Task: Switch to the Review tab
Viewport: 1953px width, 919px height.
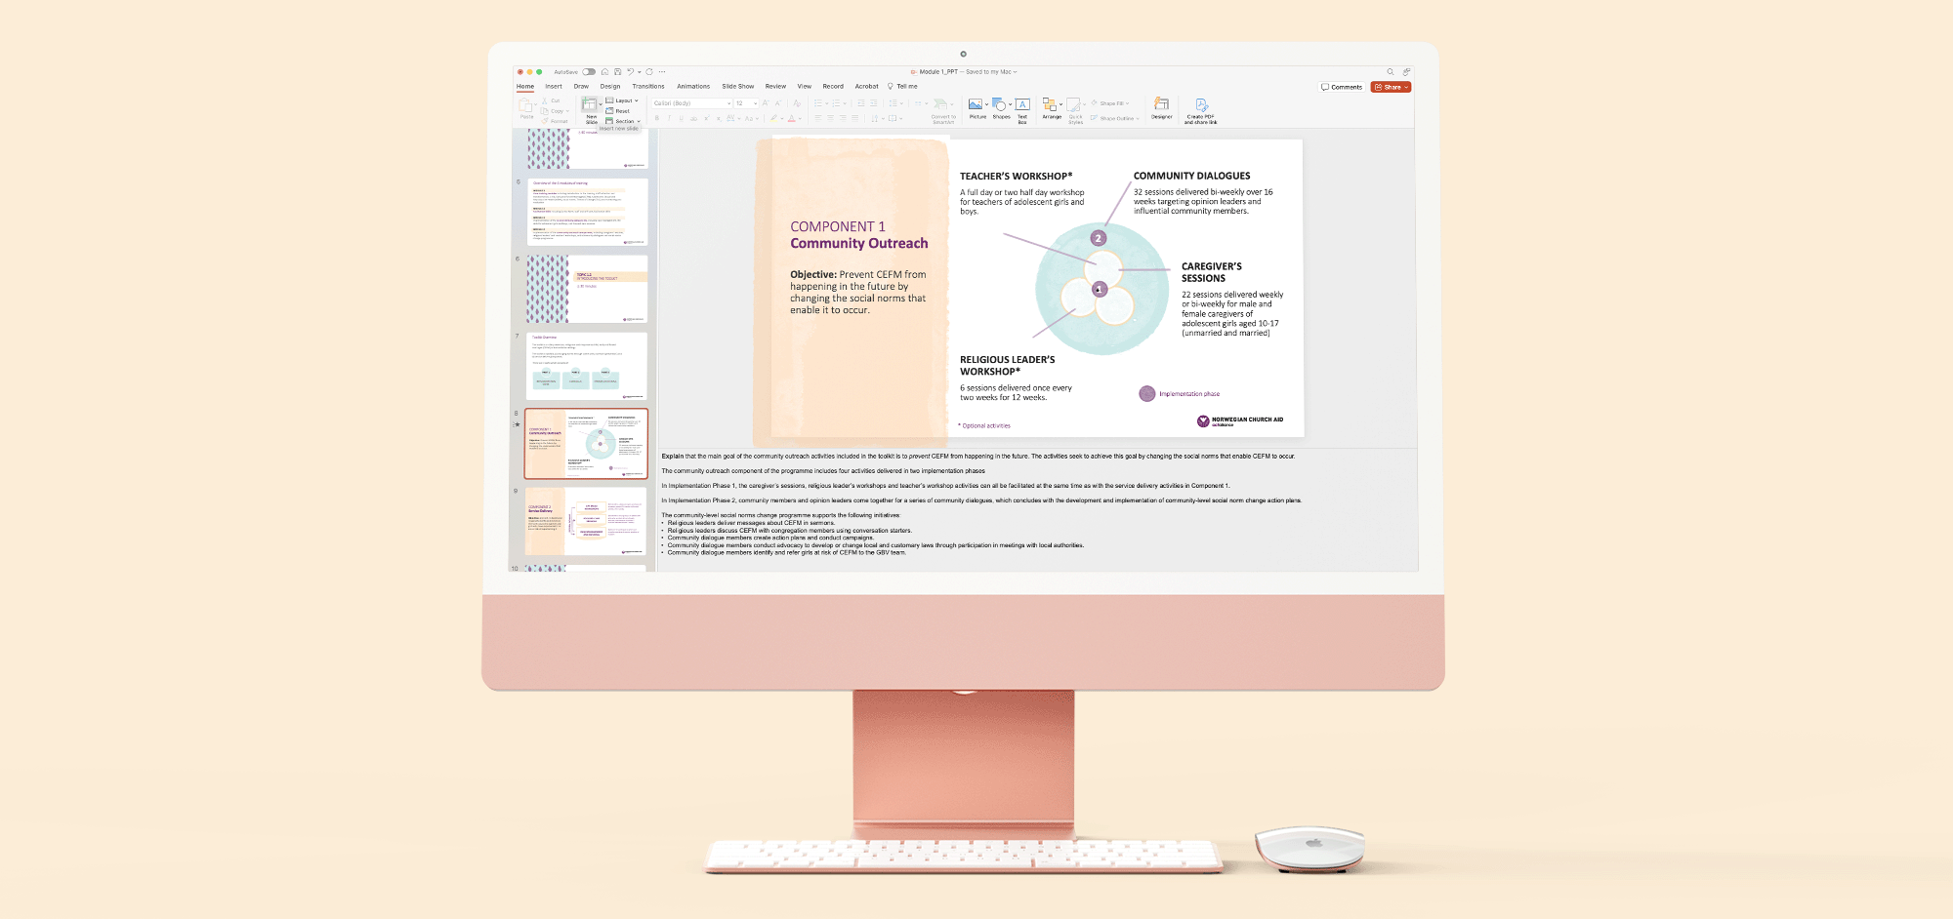Action: [775, 86]
